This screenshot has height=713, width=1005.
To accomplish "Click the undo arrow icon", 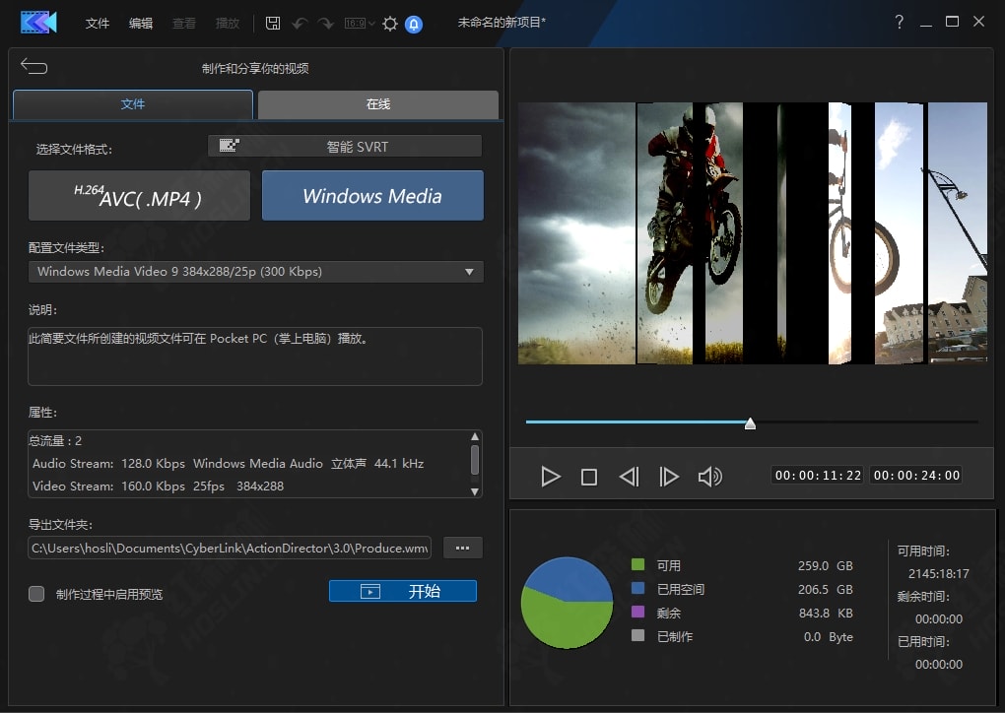I will coord(300,23).
